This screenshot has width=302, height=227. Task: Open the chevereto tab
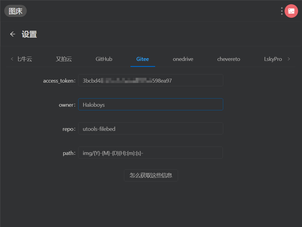click(229, 59)
